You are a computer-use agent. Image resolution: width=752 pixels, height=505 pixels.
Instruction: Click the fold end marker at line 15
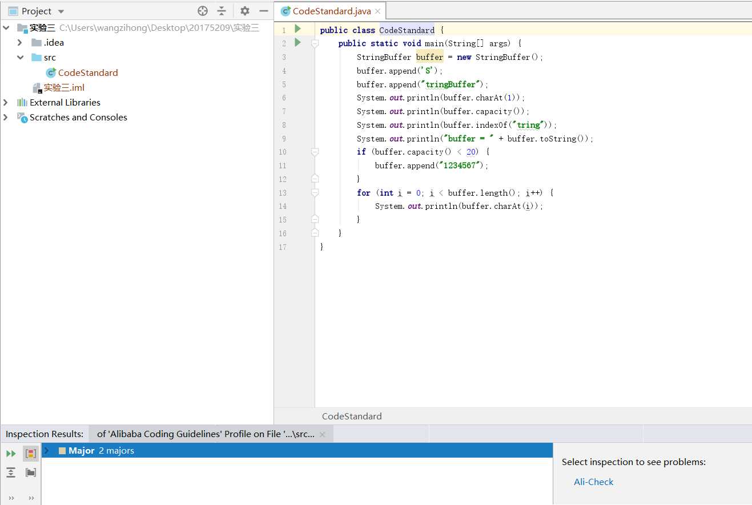point(315,219)
